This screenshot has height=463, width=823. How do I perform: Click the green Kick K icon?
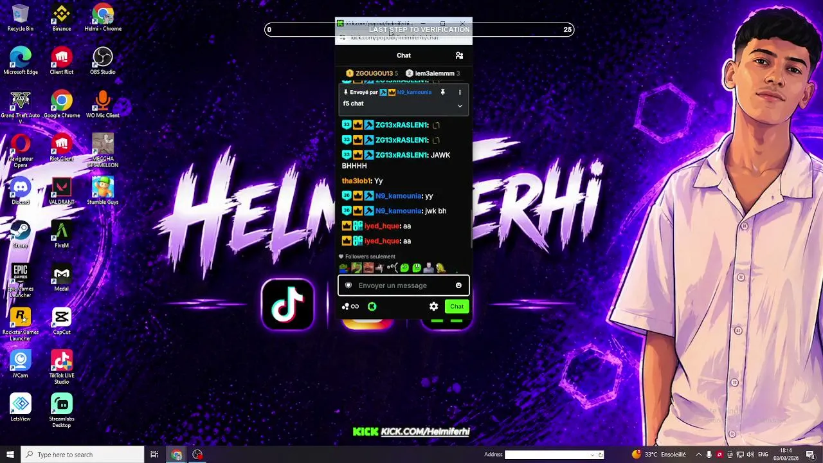pyautogui.click(x=372, y=307)
